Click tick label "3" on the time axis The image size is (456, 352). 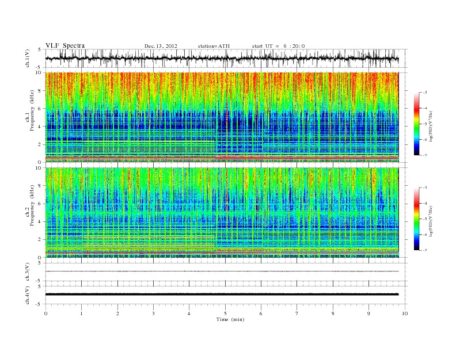click(x=153, y=313)
